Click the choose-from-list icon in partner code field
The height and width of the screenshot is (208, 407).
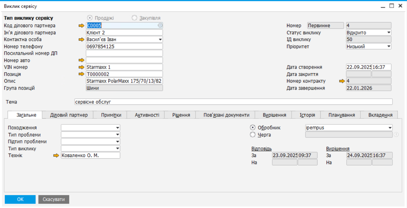click(x=160, y=26)
